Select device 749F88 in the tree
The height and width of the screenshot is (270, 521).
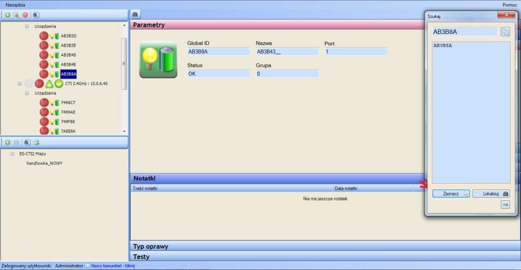(68, 122)
